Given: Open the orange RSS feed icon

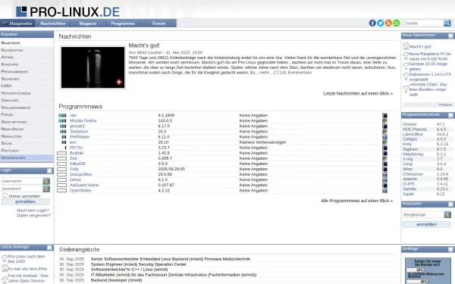Looking at the screenshot, I should pos(388,23).
